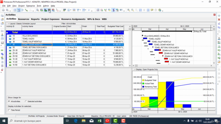Click the red Delete X icon in right sidebar
The width and height of the screenshot is (221, 124).
tap(219, 20)
